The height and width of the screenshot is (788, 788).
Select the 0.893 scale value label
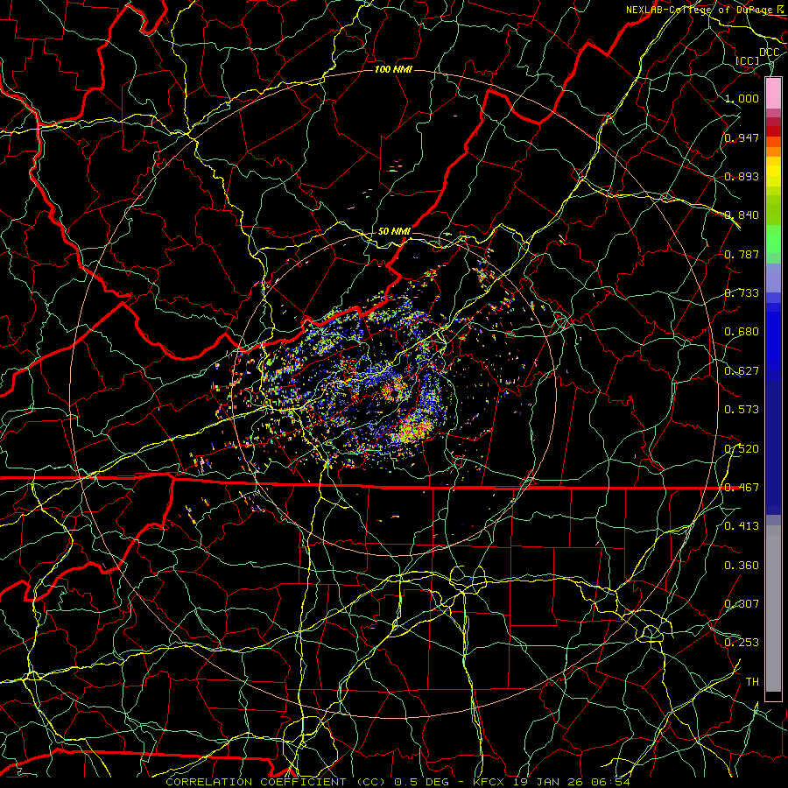click(742, 176)
